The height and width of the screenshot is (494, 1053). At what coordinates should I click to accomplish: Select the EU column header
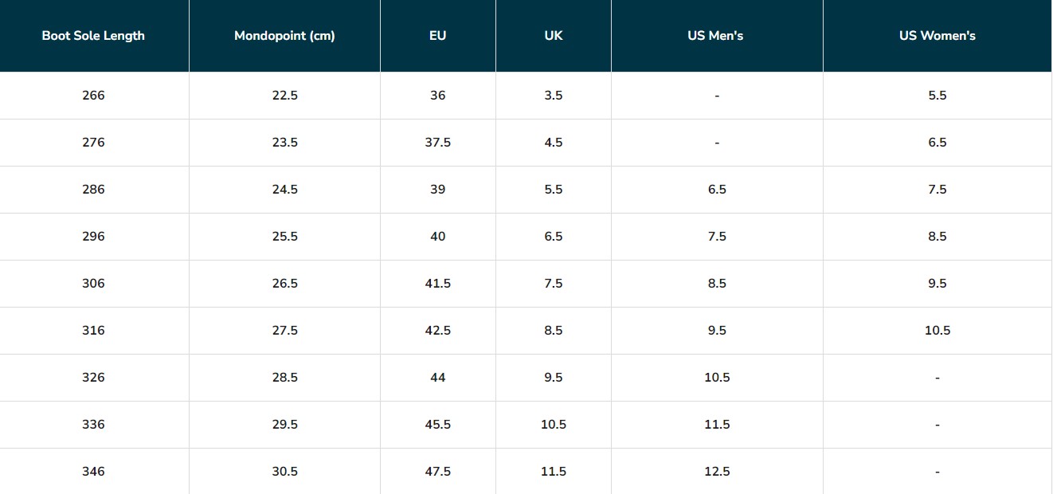point(437,36)
